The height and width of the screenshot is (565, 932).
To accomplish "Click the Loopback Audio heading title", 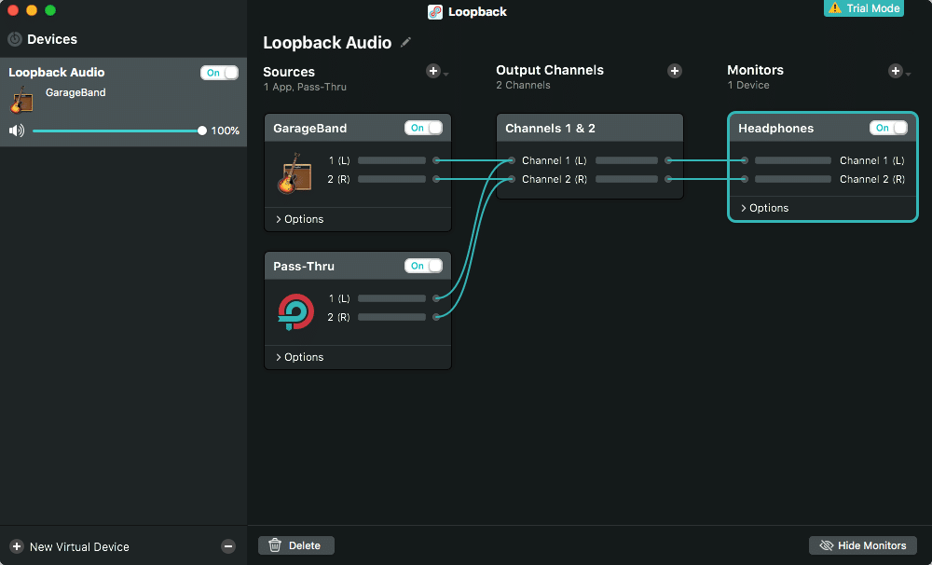I will (x=327, y=43).
